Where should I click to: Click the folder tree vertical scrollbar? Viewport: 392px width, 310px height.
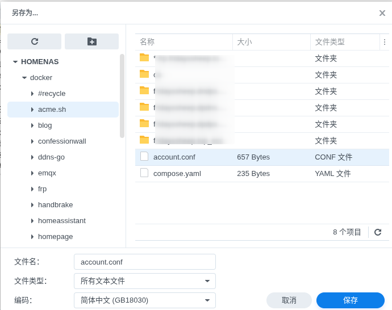tap(122, 95)
